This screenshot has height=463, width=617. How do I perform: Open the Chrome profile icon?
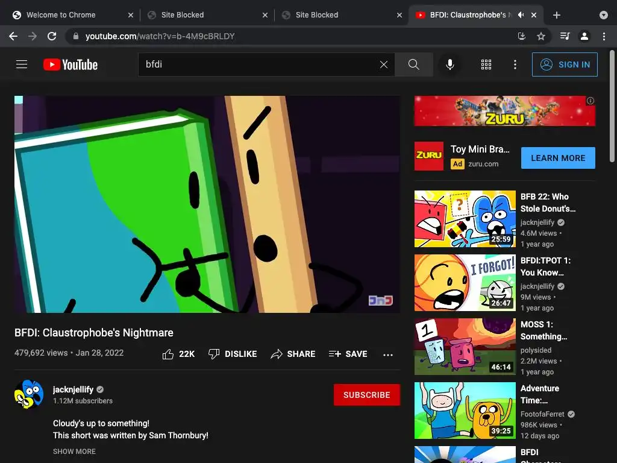click(584, 36)
